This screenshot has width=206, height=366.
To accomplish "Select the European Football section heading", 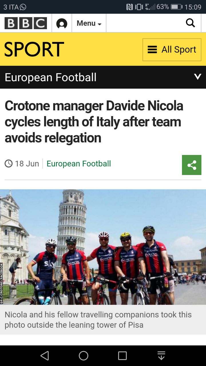I will pyautogui.click(x=51, y=77).
